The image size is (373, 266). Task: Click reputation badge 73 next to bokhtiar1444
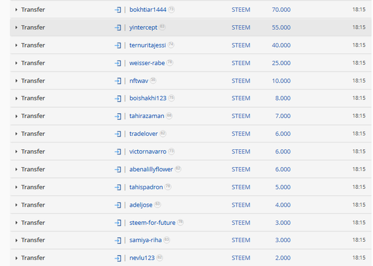point(171,9)
